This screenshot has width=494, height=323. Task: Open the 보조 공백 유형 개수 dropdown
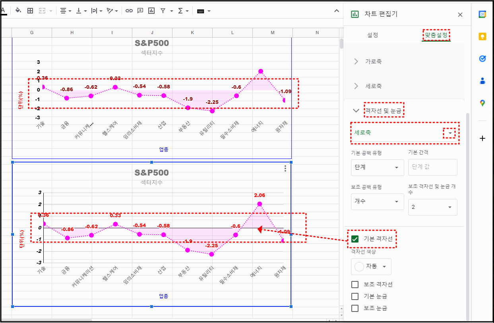tap(378, 202)
